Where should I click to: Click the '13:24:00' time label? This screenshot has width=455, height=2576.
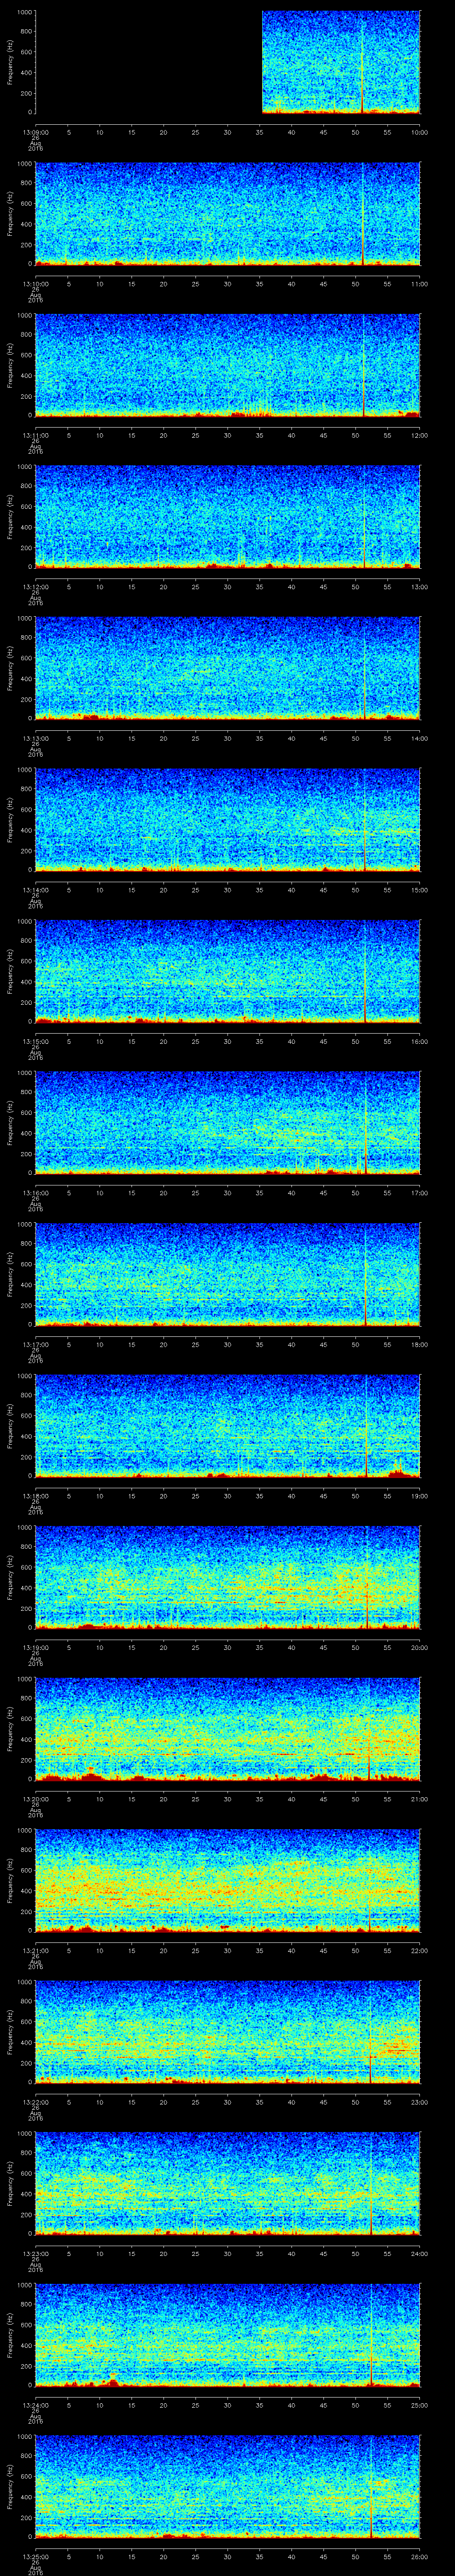[36, 2405]
